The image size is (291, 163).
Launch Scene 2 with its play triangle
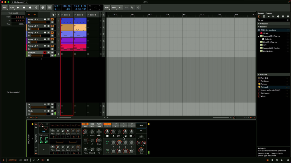(x=75, y=15)
